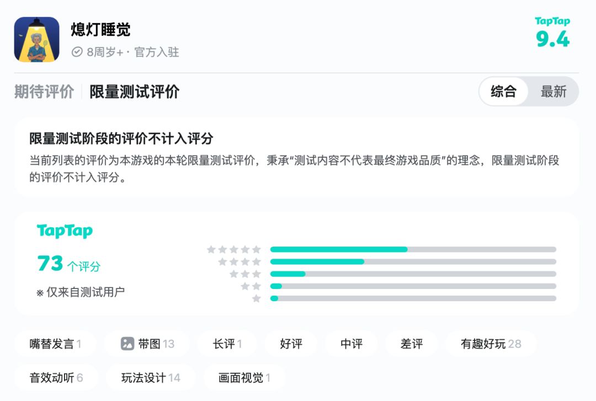Screen dimensions: 596x401
Task: Click the three-star rating row icons
Action: tap(244, 274)
